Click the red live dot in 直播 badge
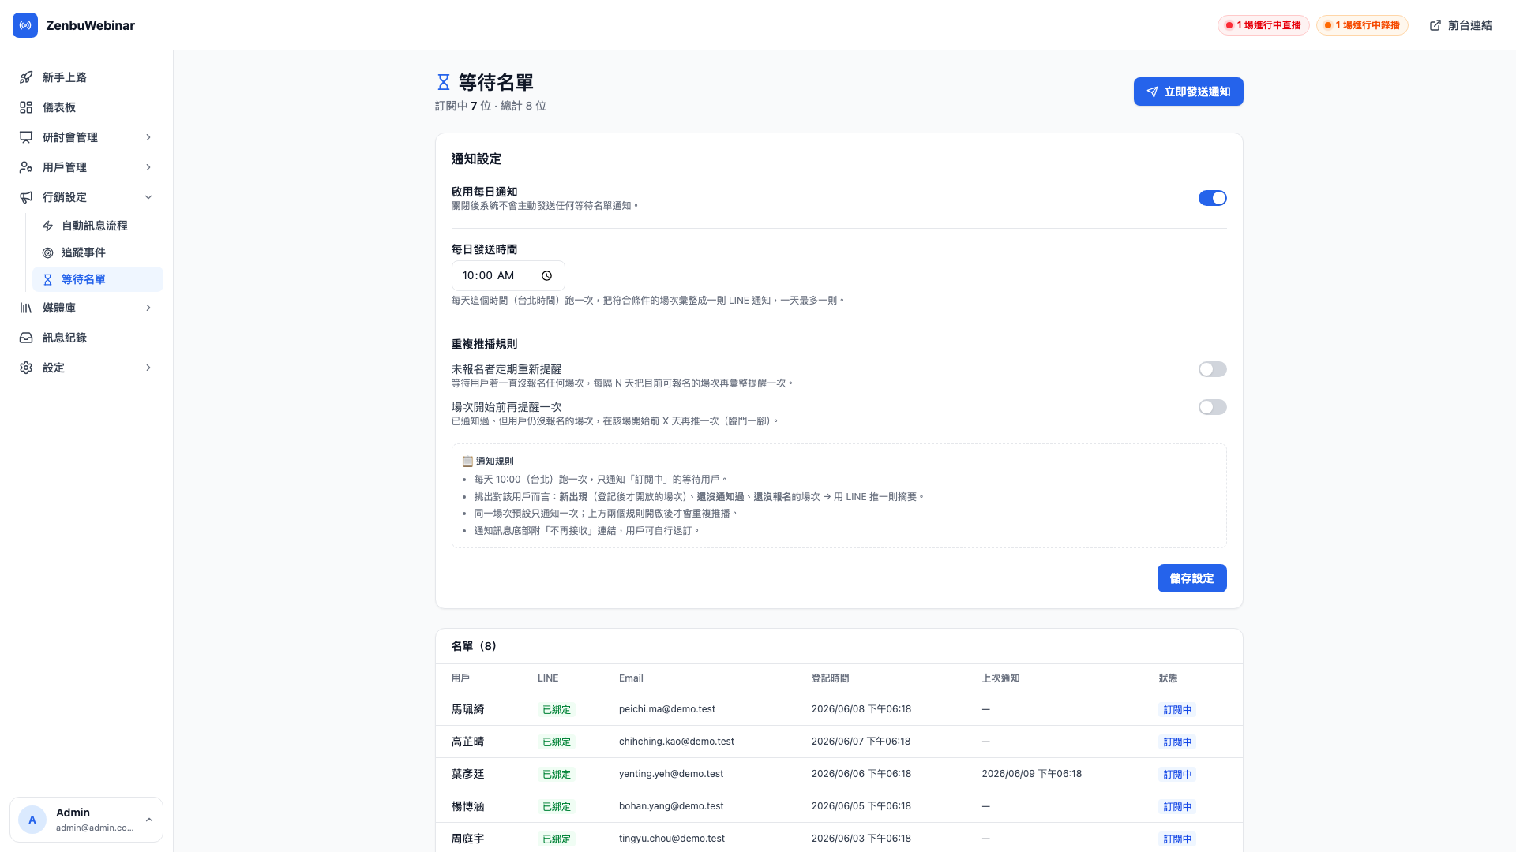Image resolution: width=1516 pixels, height=852 pixels. 1229,25
